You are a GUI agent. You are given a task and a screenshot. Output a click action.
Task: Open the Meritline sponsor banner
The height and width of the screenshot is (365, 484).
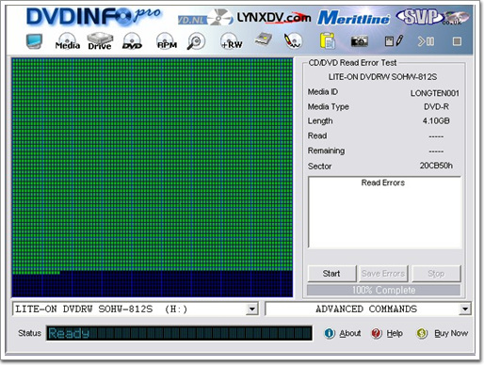pos(353,18)
